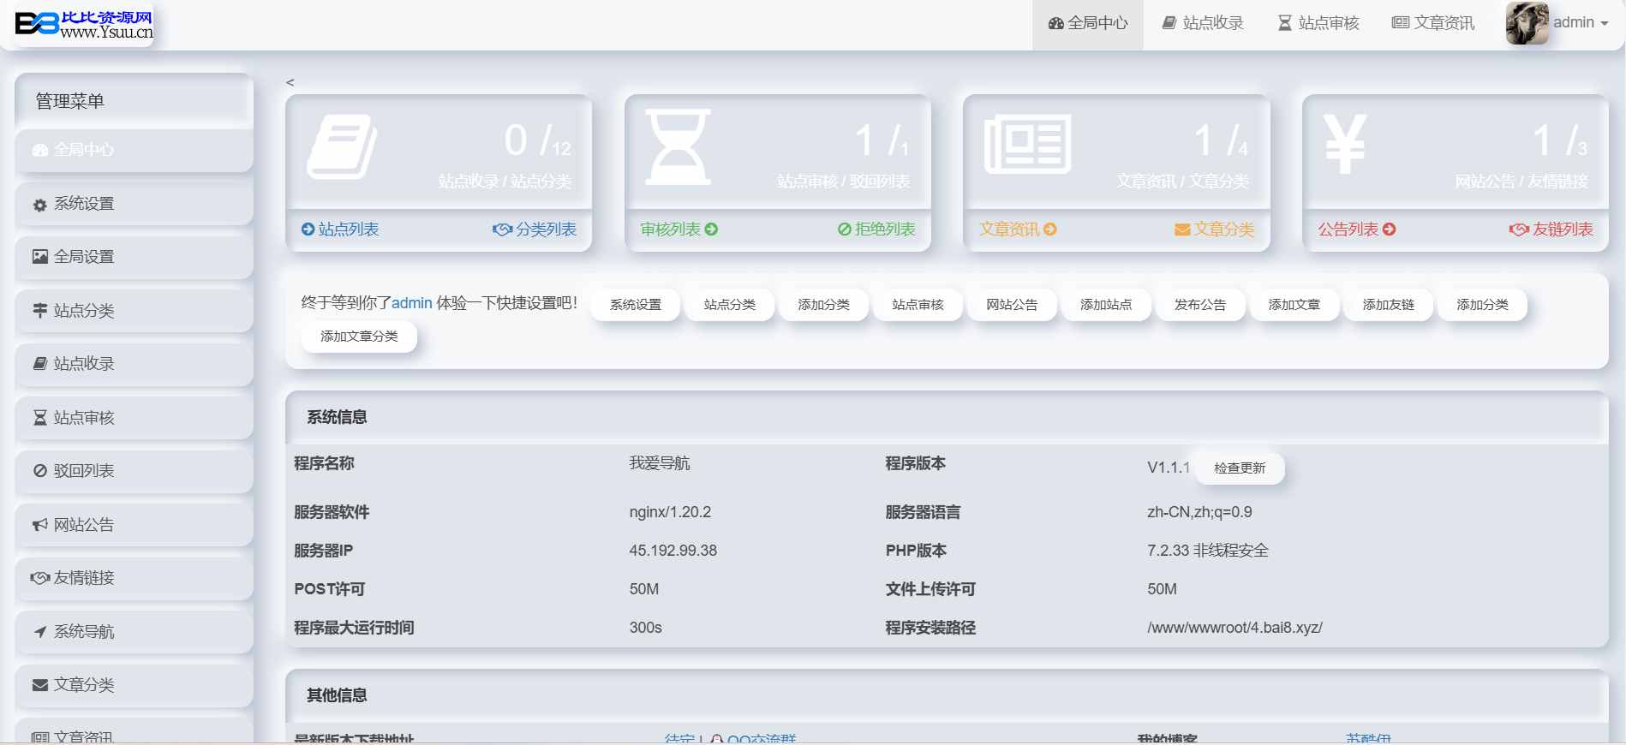Click the handshake icon beside 友情链接
Screen dimensions: 1626x745
40,578
